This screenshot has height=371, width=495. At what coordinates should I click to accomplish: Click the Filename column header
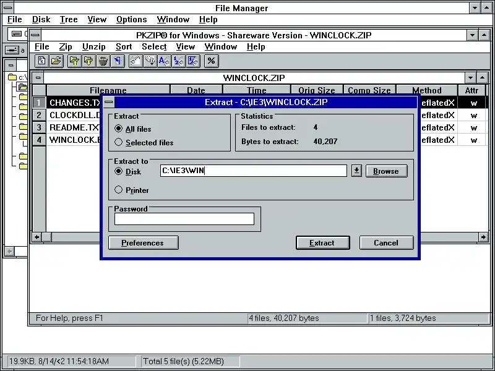click(x=108, y=90)
